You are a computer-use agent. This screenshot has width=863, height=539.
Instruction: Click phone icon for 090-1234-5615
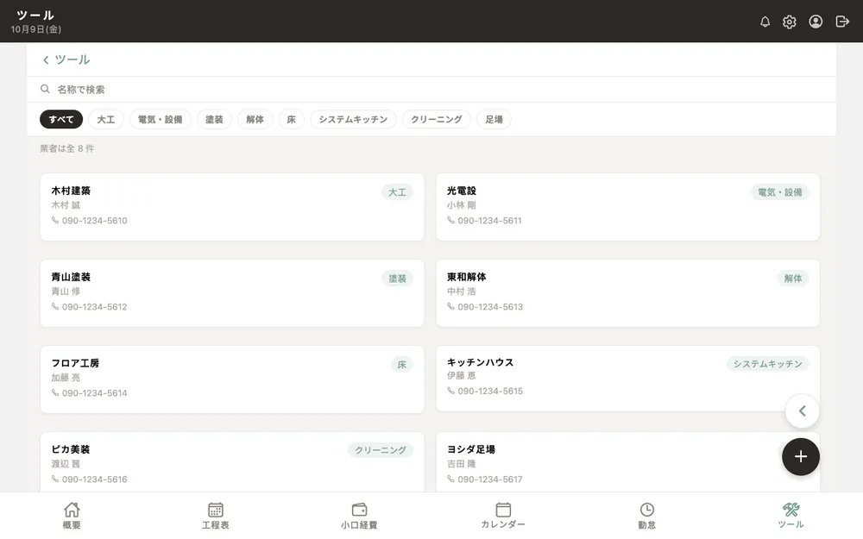click(450, 391)
